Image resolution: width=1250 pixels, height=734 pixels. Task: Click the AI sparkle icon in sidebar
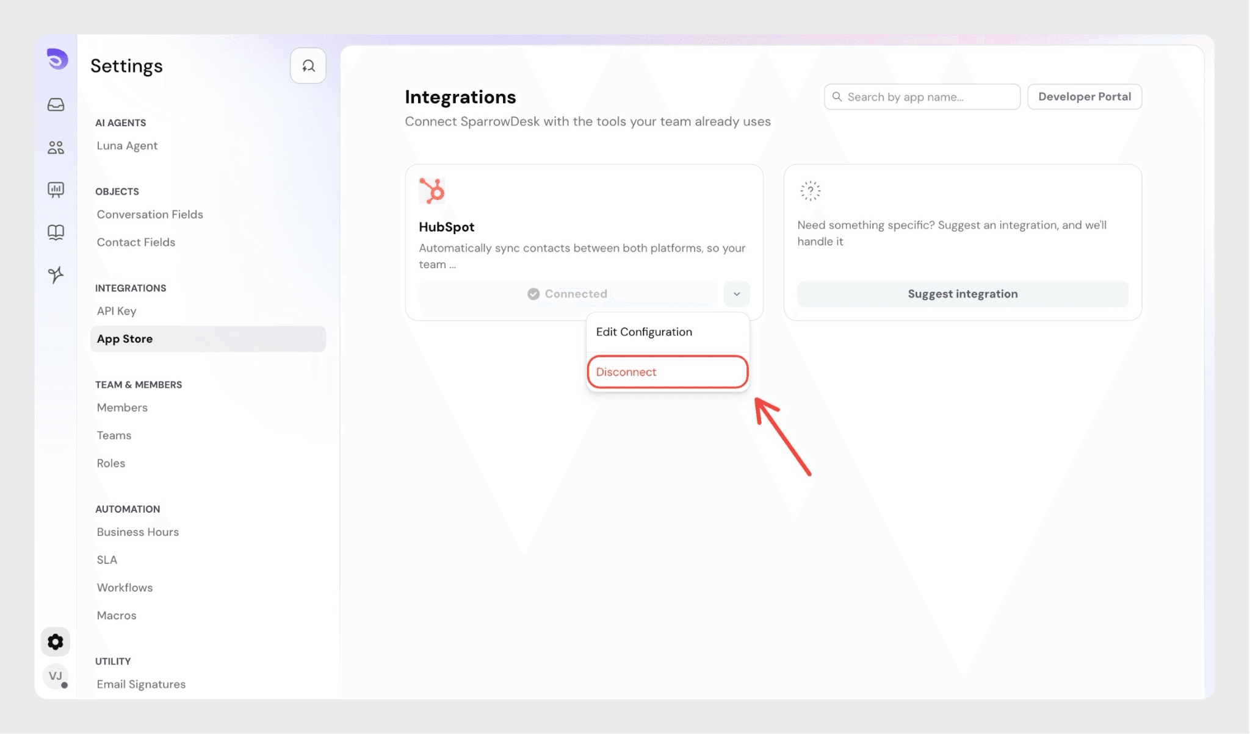click(56, 275)
